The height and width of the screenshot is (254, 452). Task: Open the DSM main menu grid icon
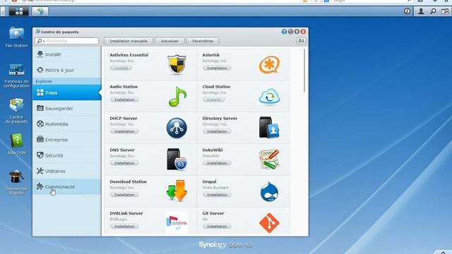click(x=19, y=11)
